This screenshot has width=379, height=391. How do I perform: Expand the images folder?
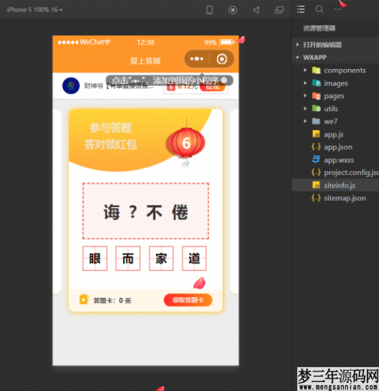[x=305, y=83]
